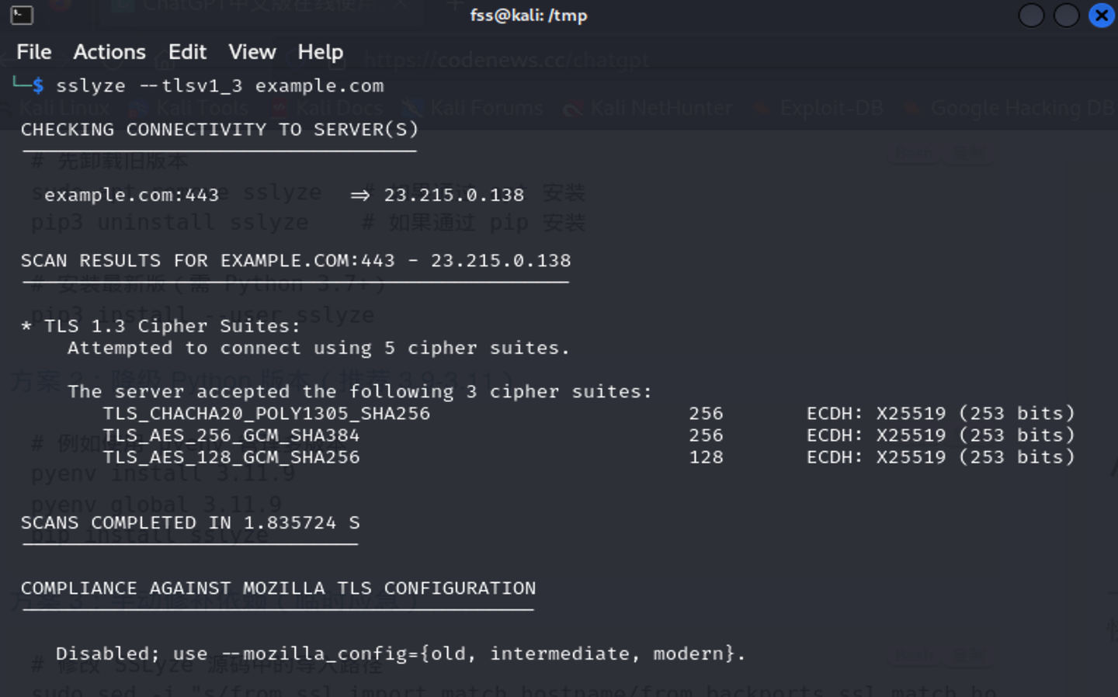
Task: Click the SCAN RESULTS FOR EXAMPLE.COM:443 heading
Action: 296,260
